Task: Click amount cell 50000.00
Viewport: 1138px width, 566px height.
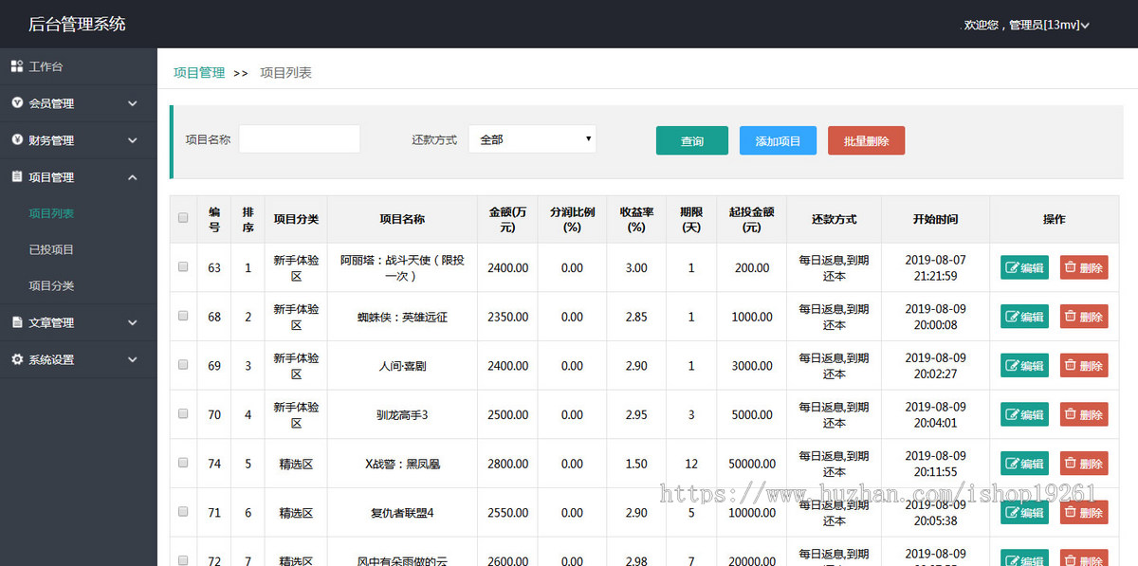Action: coord(752,464)
